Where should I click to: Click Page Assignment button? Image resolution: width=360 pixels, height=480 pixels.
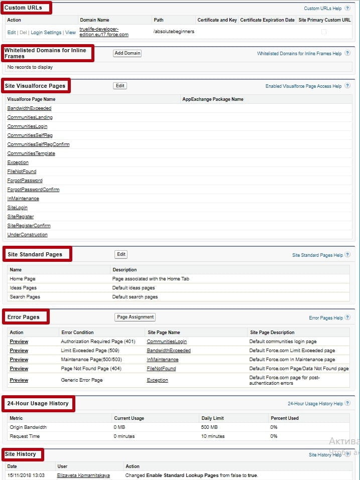[135, 317]
